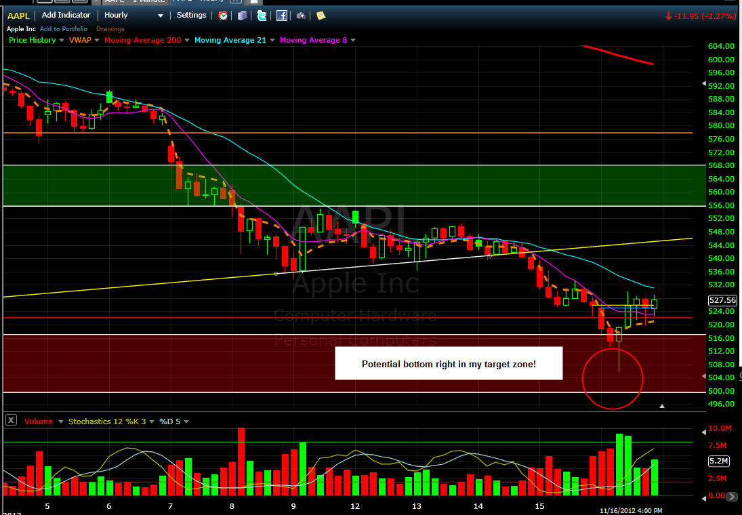The height and width of the screenshot is (515, 742).
Task: Open the Settings menu
Action: (x=191, y=15)
